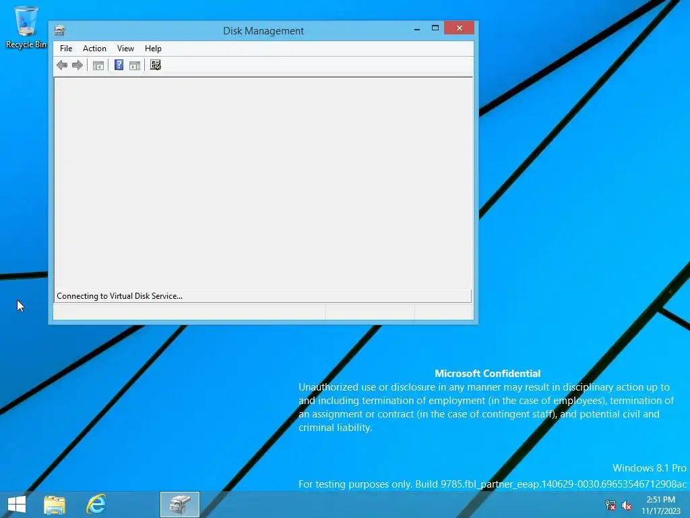Select the Recycle Bin desktop icon
The width and height of the screenshot is (690, 518).
(26, 27)
